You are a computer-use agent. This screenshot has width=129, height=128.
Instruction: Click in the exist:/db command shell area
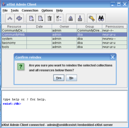pyautogui.click(x=64, y=106)
